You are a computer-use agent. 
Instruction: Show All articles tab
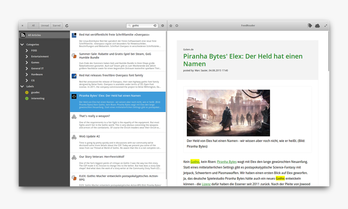tap(33, 25)
